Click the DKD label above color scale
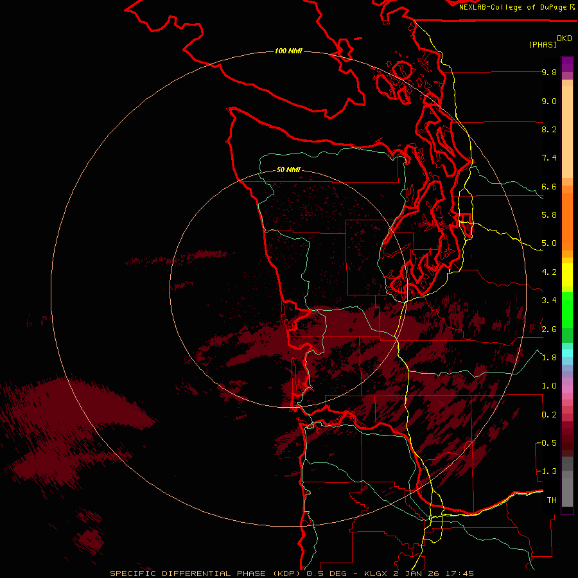Viewport: 578px width, 578px height. [565, 39]
